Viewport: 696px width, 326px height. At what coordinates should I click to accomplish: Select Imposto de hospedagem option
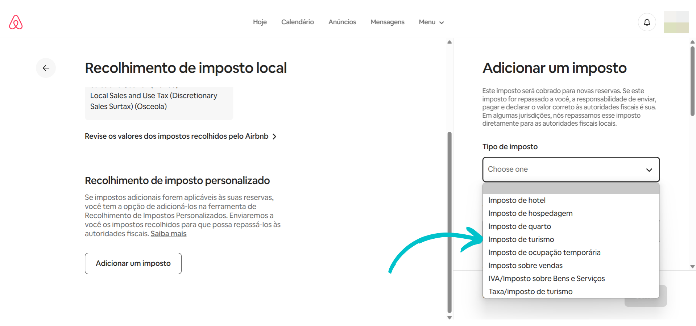(x=530, y=213)
